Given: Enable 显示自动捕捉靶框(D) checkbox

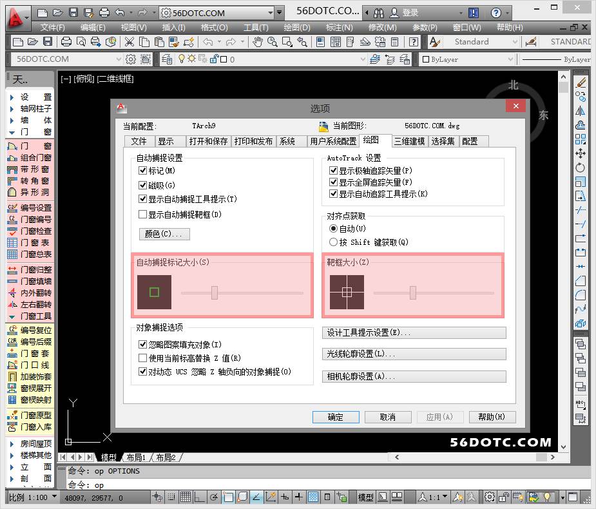Looking at the screenshot, I should [143, 215].
